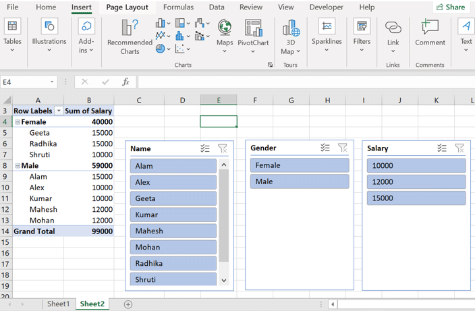Toggle Female in Gender slicer
The width and height of the screenshot is (475, 311).
300,165
